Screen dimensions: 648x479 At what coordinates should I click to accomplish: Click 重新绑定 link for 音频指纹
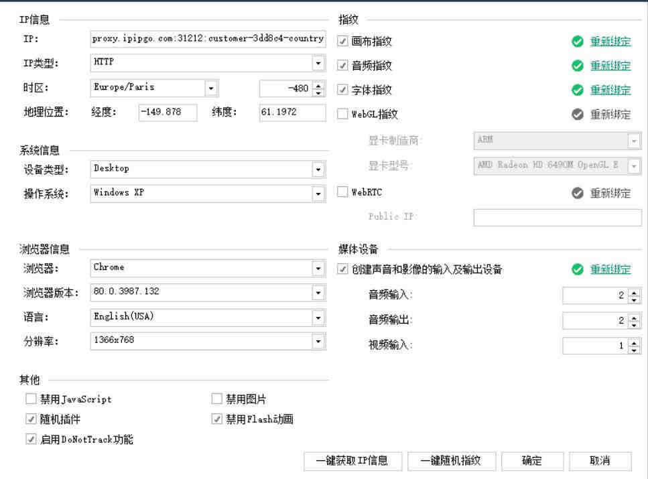coord(610,66)
